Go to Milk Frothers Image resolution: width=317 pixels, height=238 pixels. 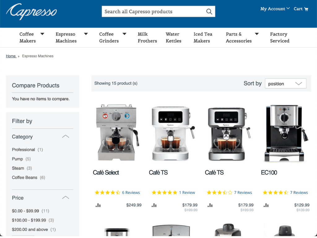point(147,37)
